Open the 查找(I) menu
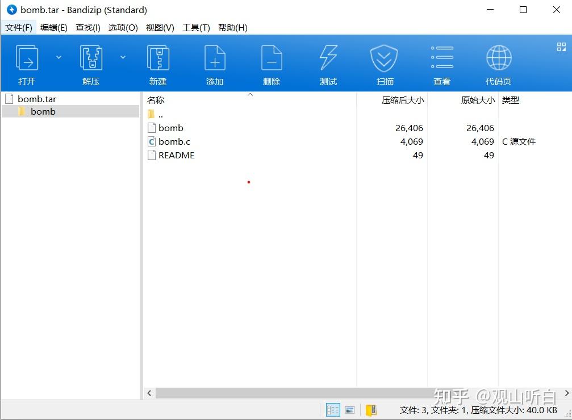 coord(88,28)
